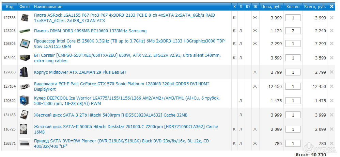The width and height of the screenshot is (340, 157).
Task: Edit quantity field for Corsair PSU
Action: click(x=293, y=58)
